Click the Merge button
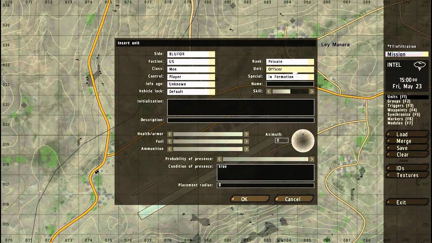The height and width of the screenshot is (243, 432). tap(407, 141)
